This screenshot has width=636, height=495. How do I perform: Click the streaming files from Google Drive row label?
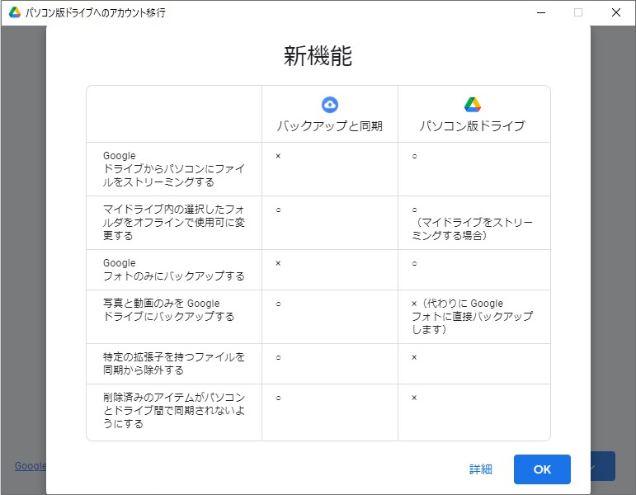coord(173,169)
